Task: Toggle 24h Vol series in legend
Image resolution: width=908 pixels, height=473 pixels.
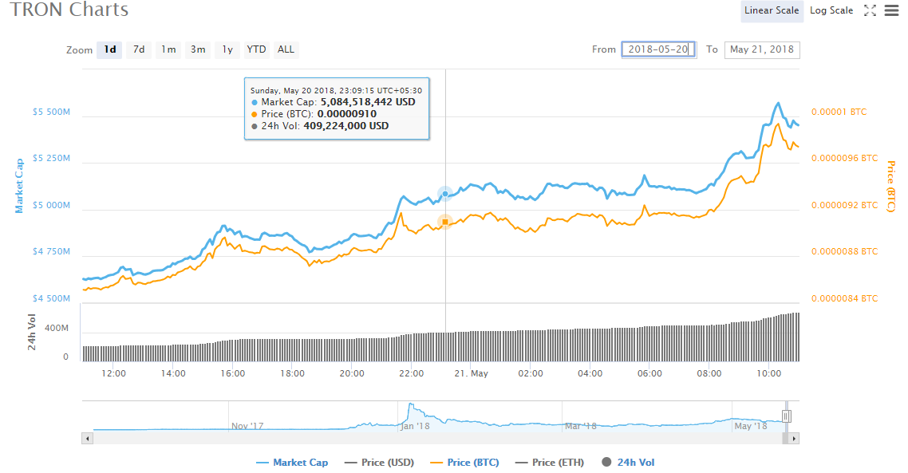Action: pos(628,463)
